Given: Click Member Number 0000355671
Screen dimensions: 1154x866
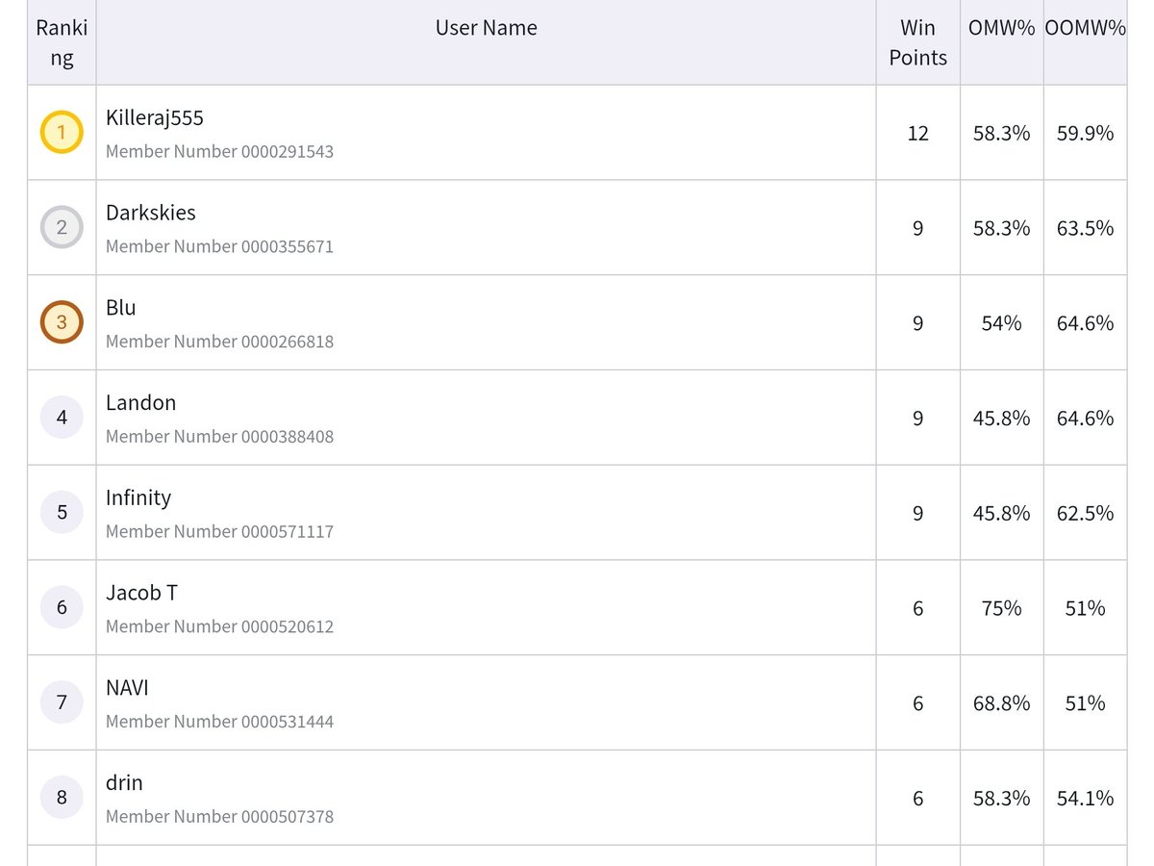Looking at the screenshot, I should 219,246.
